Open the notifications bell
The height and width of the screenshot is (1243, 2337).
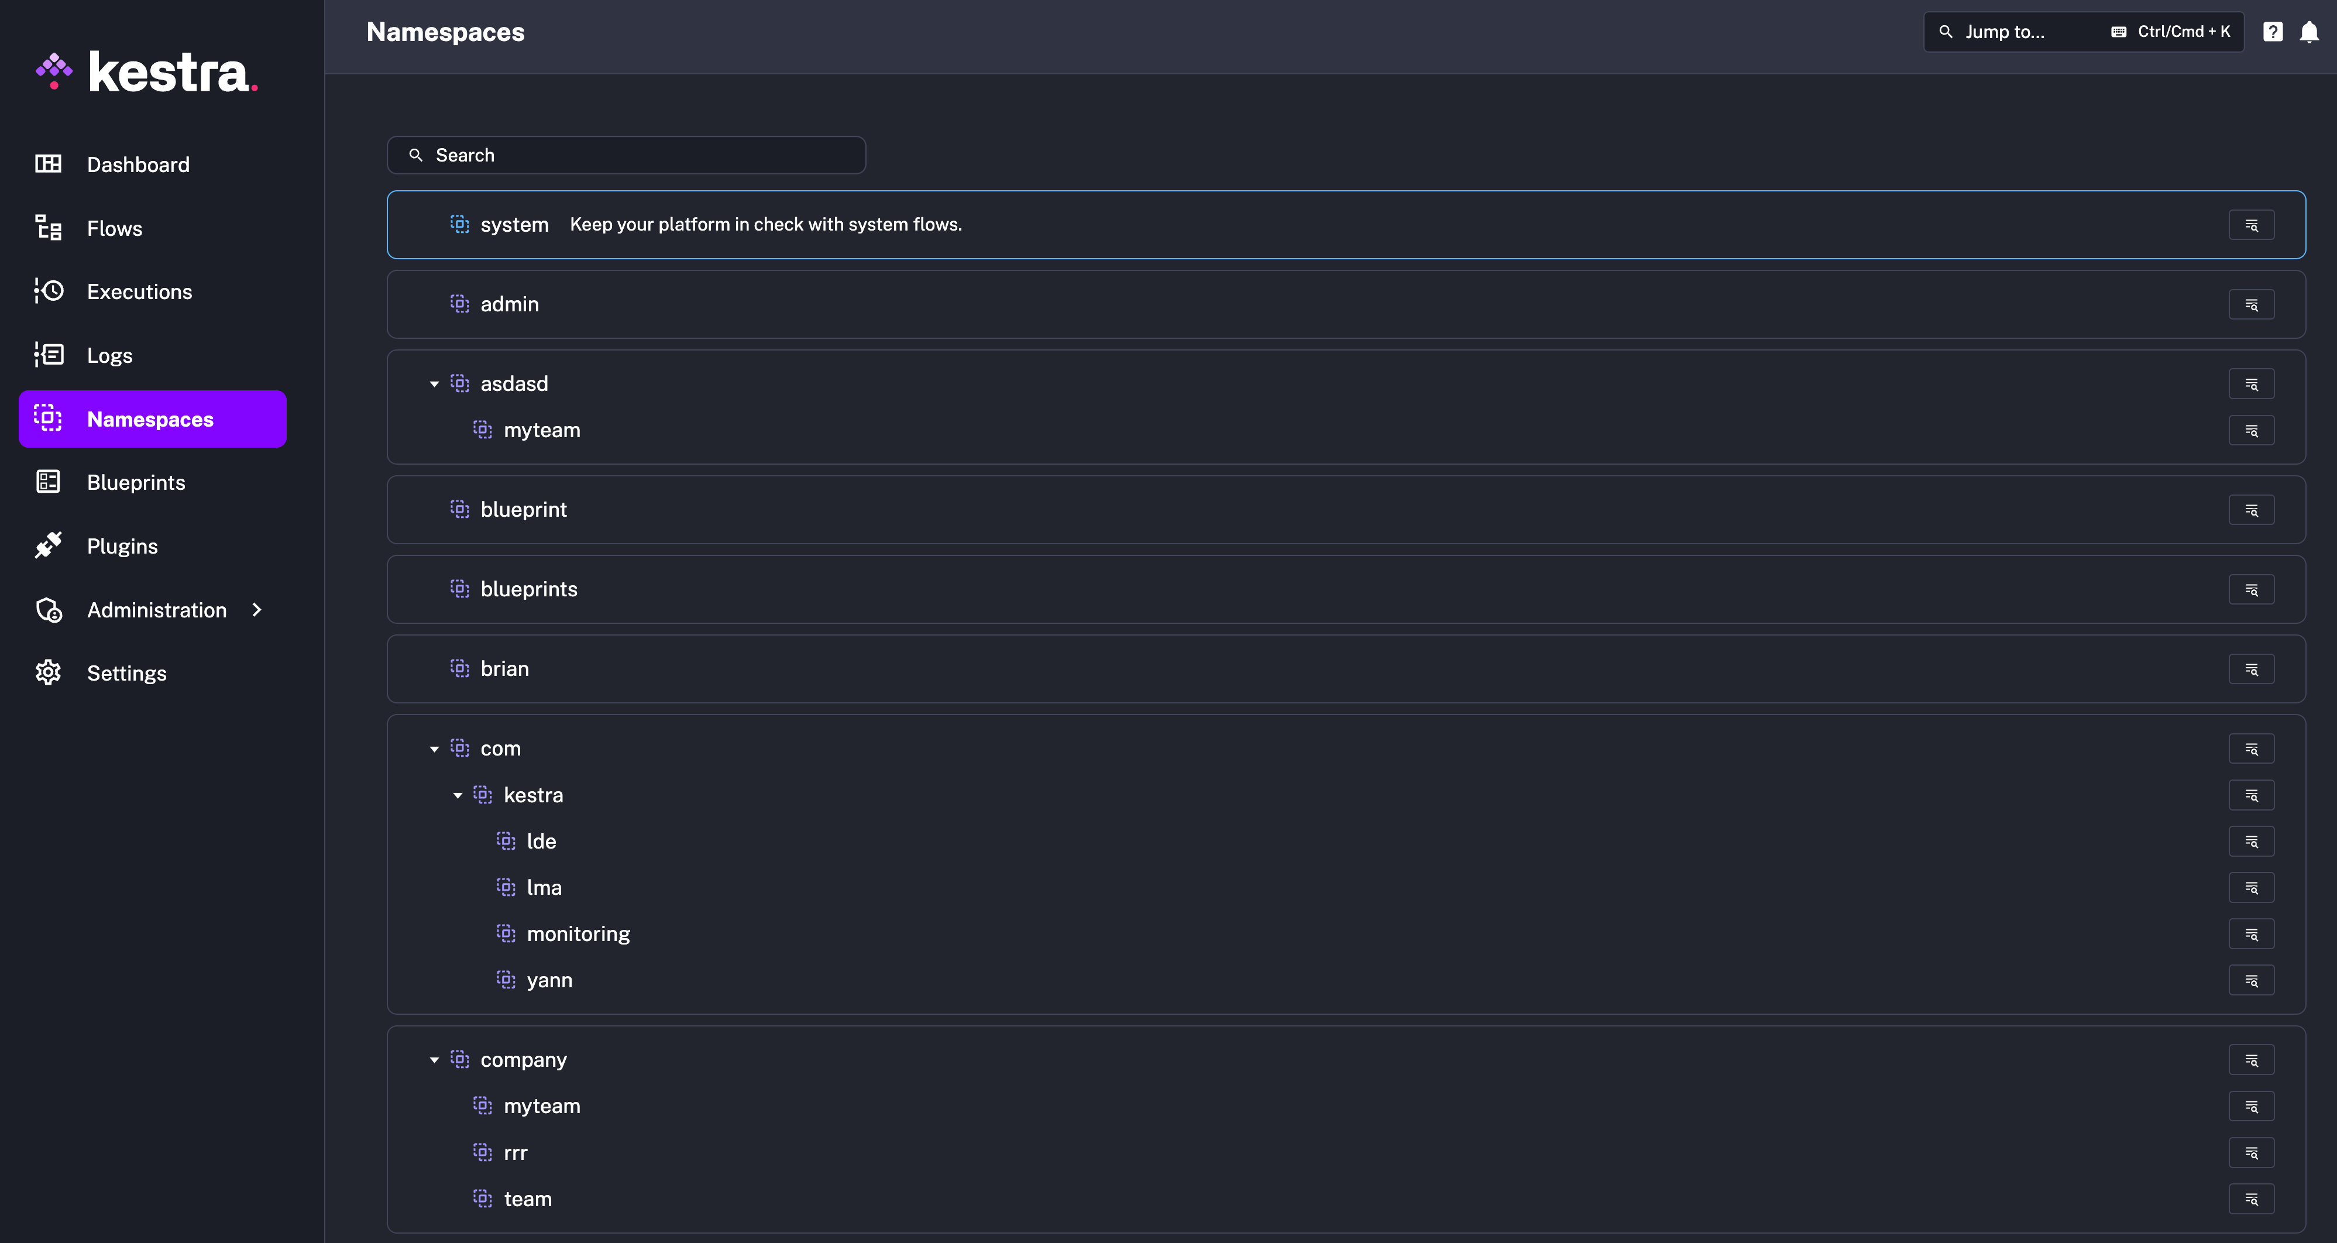click(2309, 33)
